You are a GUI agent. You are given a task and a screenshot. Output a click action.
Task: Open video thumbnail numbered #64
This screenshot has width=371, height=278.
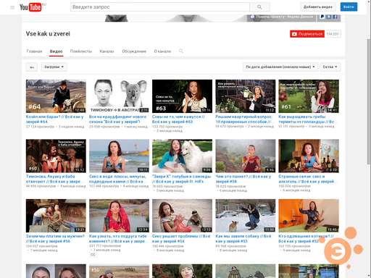pyautogui.click(x=56, y=96)
